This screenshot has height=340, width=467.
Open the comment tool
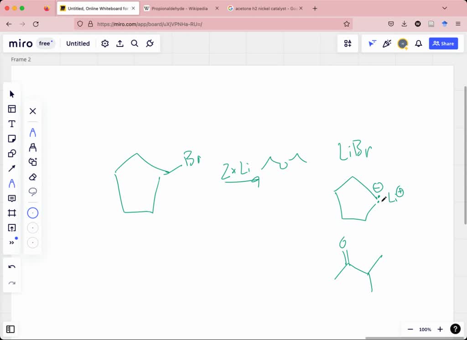12,198
